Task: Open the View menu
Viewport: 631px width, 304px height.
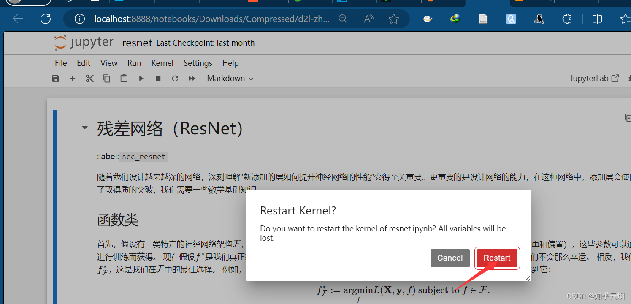Action: (x=109, y=63)
